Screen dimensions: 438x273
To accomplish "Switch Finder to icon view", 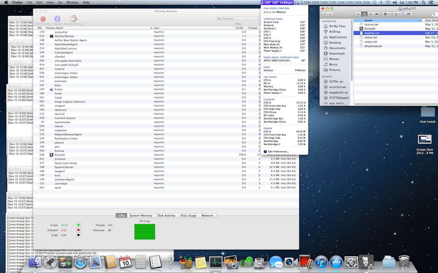I will (358, 14).
